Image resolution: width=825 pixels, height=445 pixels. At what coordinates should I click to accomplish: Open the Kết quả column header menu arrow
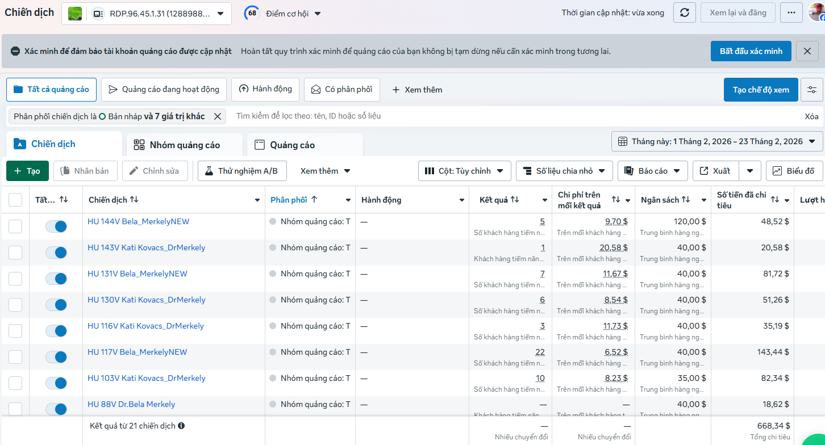545,200
